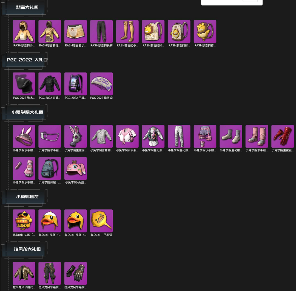Click the PGC 2022 purple backpack
Viewport: 296px width, 291px height.
[x=76, y=84]
